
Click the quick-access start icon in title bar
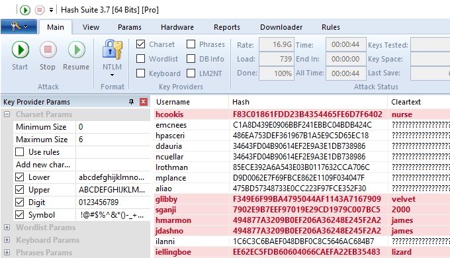25,10
